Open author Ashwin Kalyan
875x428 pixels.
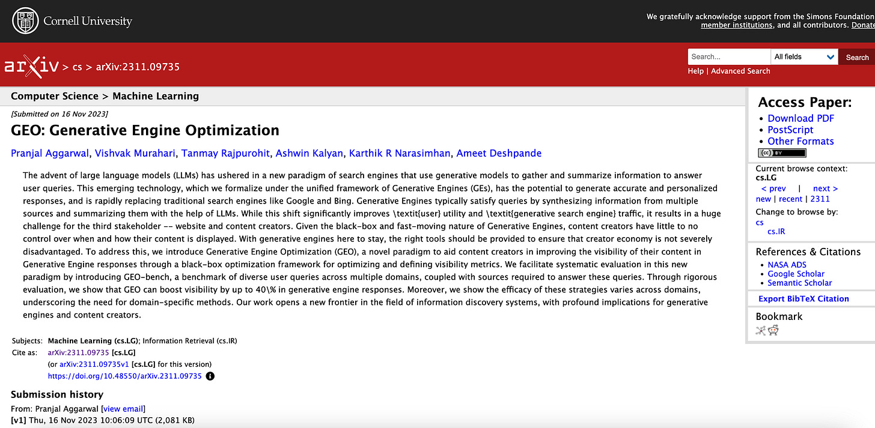(x=309, y=153)
